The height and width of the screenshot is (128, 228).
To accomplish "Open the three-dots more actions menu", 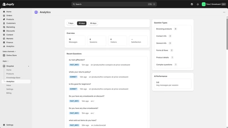I will [224, 12].
